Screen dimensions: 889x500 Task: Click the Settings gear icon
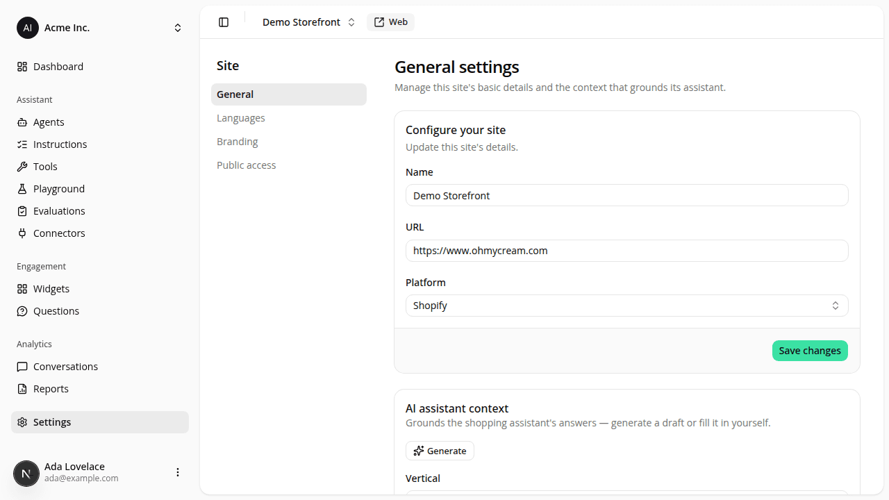(x=22, y=422)
